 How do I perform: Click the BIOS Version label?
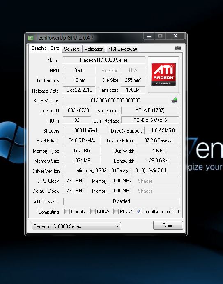pyautogui.click(x=46, y=101)
